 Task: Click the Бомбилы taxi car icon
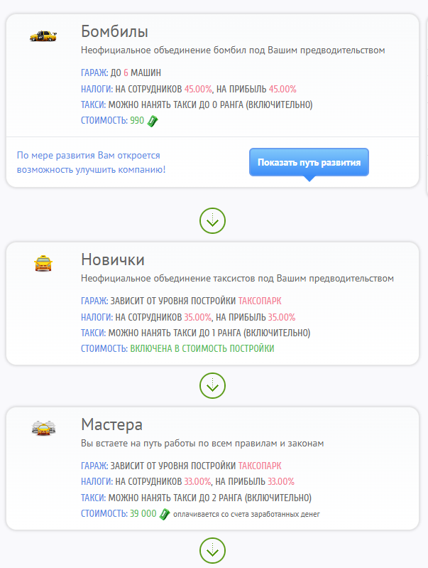(x=43, y=35)
